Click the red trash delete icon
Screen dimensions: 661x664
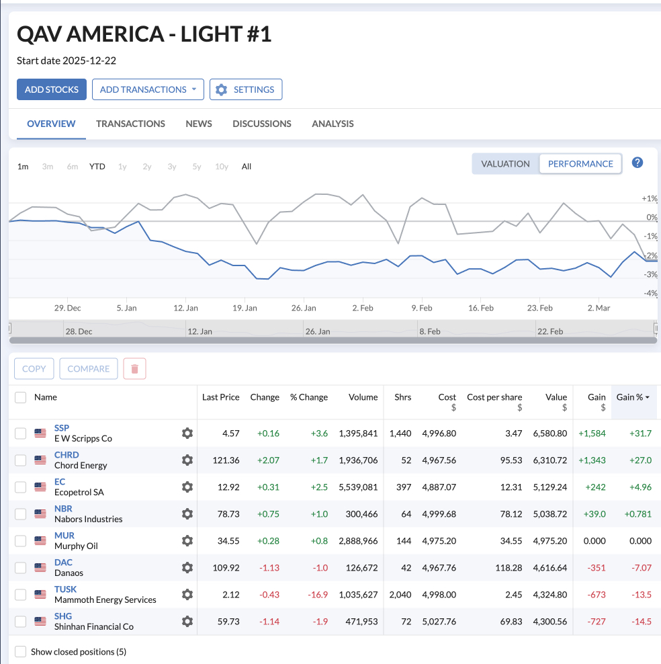click(134, 369)
